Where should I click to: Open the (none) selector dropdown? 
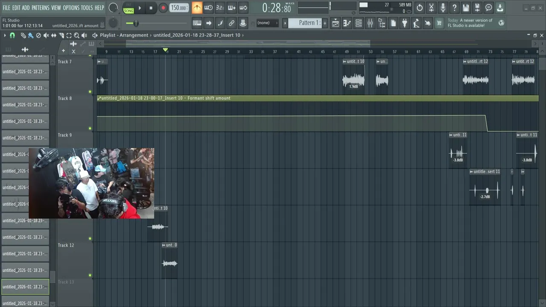[x=267, y=23]
